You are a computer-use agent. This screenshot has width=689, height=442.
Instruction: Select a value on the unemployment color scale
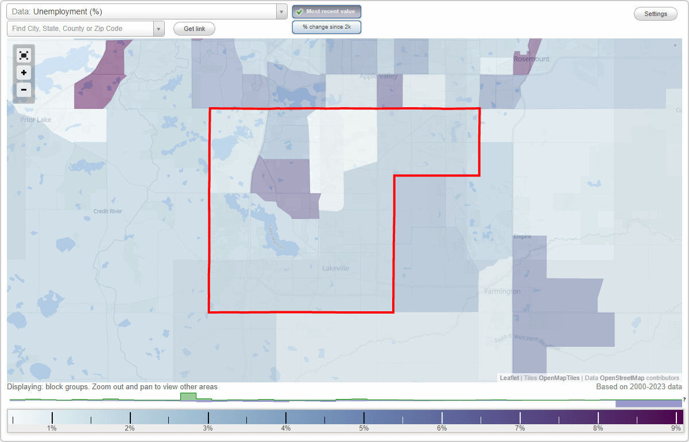pyautogui.click(x=344, y=416)
